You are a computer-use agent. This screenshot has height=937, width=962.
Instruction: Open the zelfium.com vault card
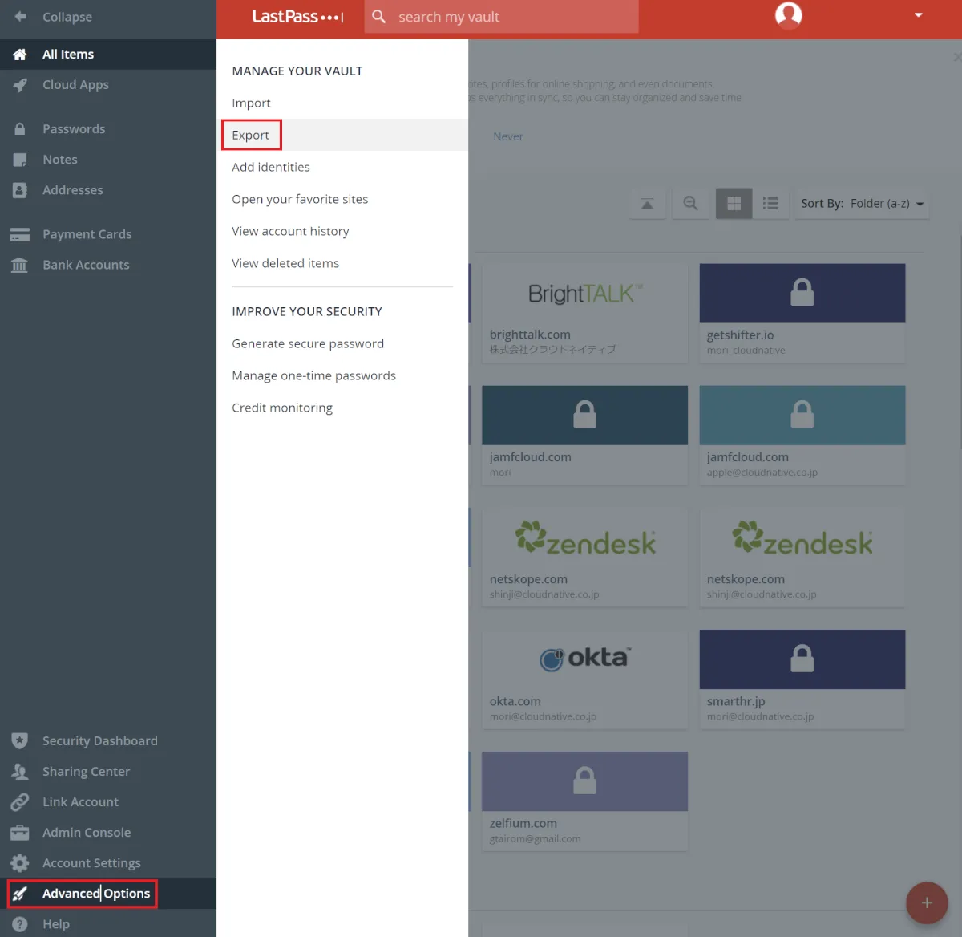coord(584,801)
